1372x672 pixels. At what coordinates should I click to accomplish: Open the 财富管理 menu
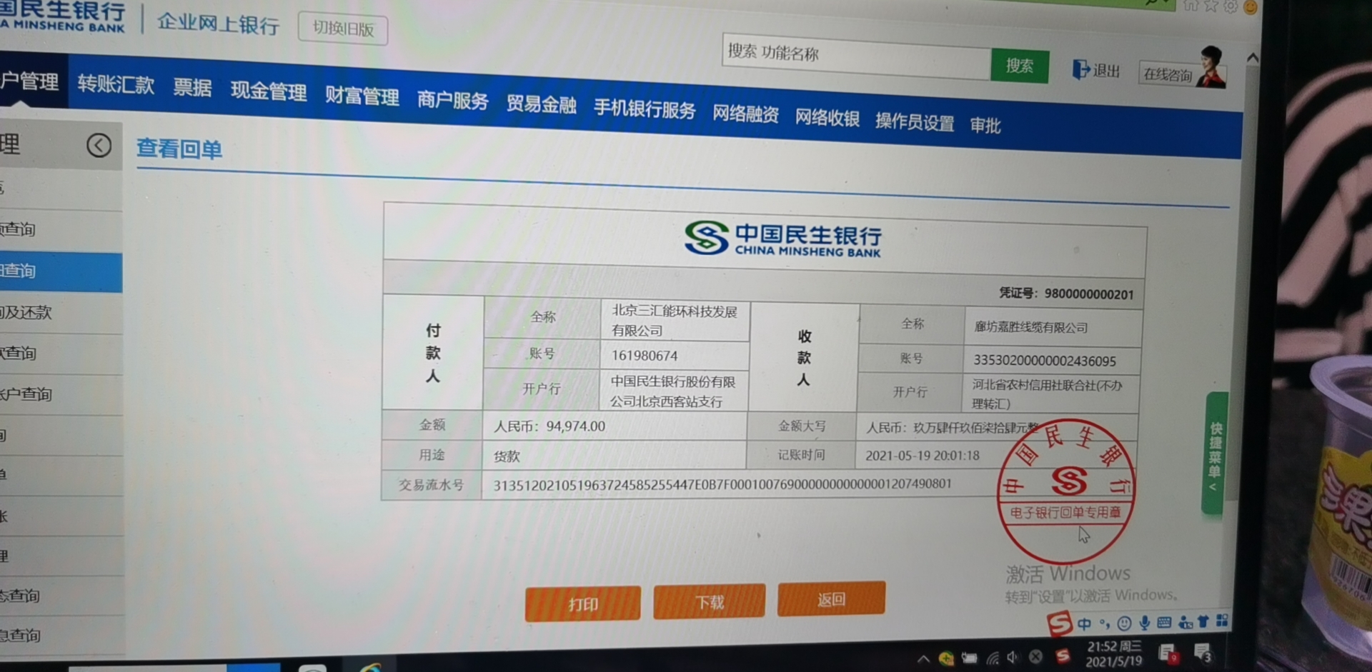click(362, 96)
